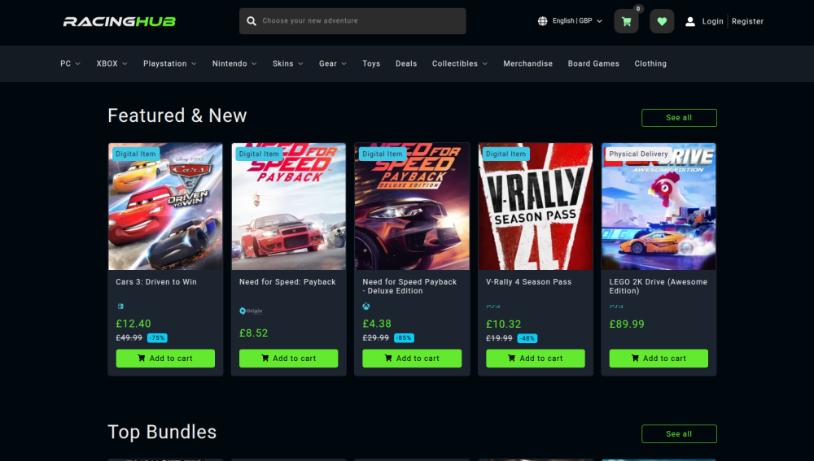Add Need for Speed: Payback to cart

coord(289,359)
